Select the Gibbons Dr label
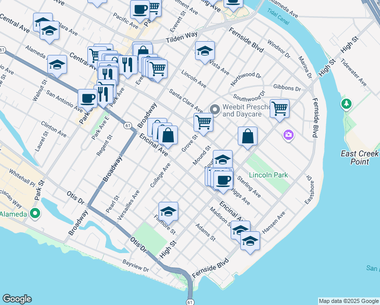The image size is (380, 305). coord(287,87)
